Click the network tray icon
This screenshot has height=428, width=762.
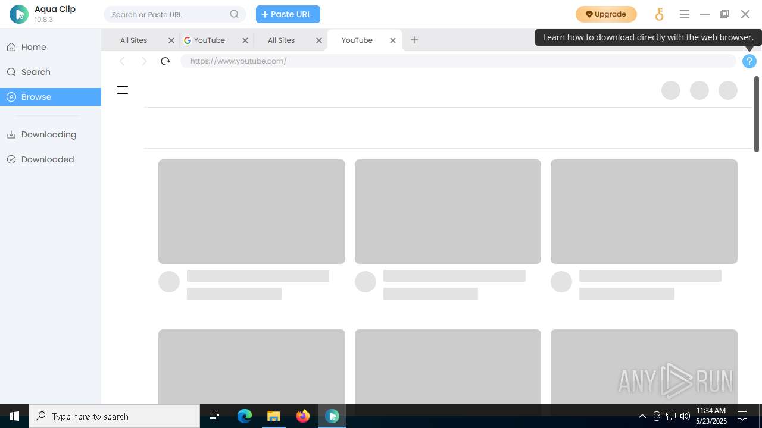click(671, 416)
